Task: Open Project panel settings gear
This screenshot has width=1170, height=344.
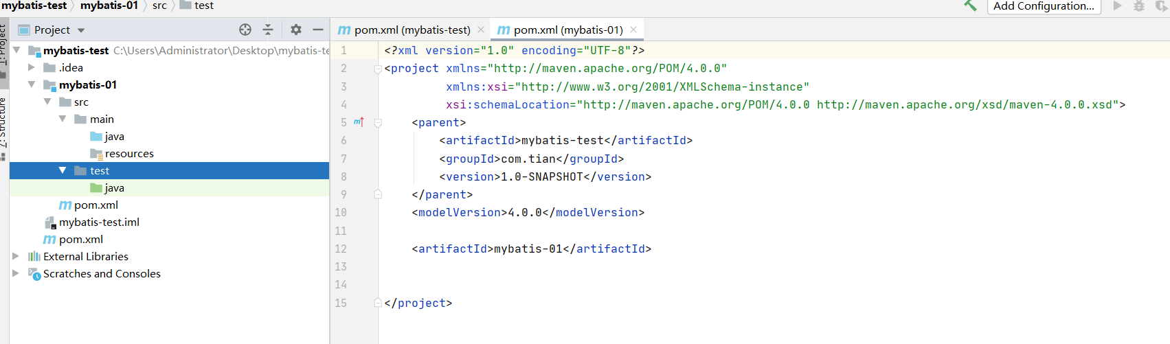Action: coord(296,30)
